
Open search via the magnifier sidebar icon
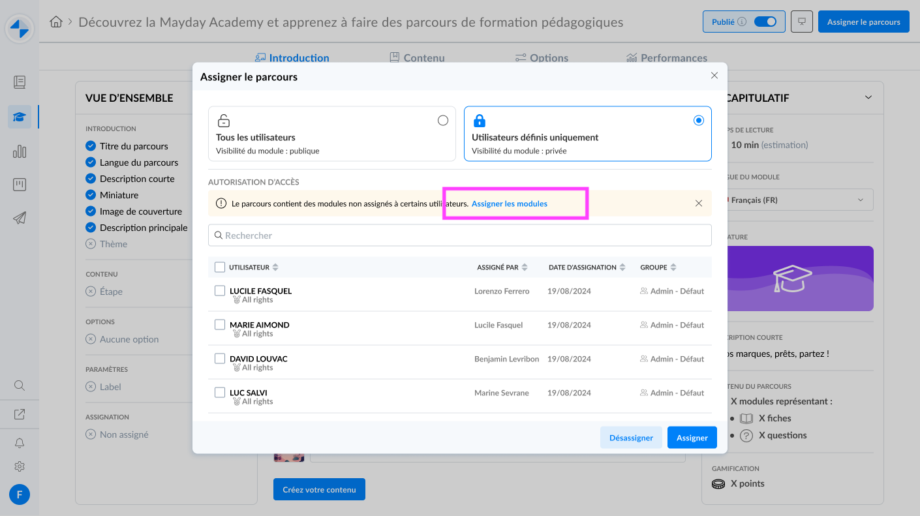pyautogui.click(x=20, y=386)
